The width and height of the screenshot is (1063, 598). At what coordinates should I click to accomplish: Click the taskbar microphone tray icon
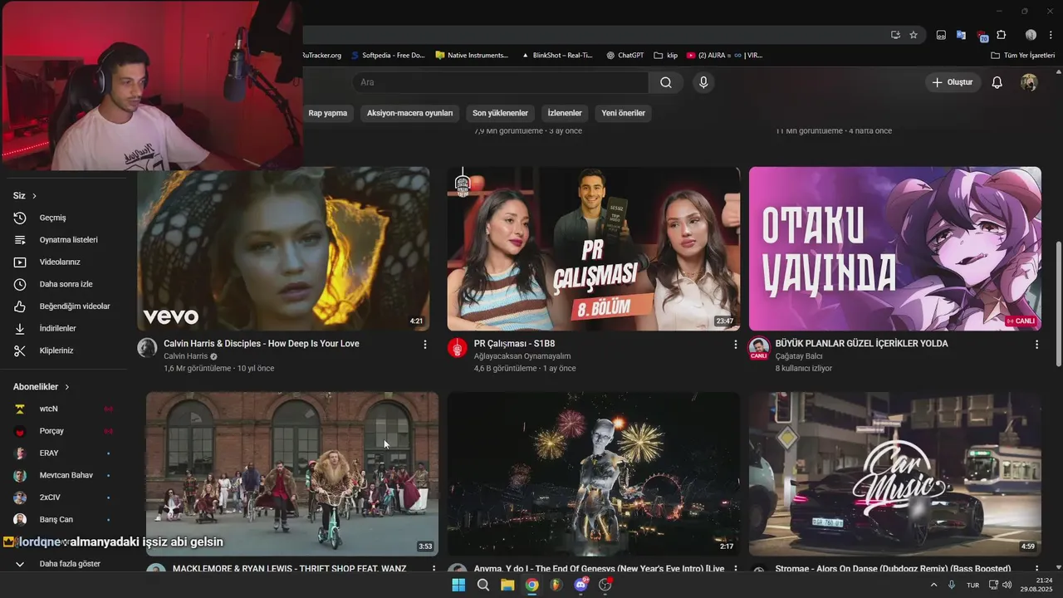pyautogui.click(x=952, y=585)
